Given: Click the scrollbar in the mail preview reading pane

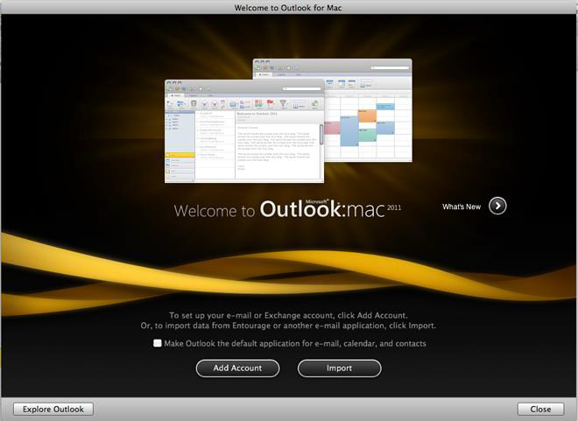Looking at the screenshot, I should 321,133.
